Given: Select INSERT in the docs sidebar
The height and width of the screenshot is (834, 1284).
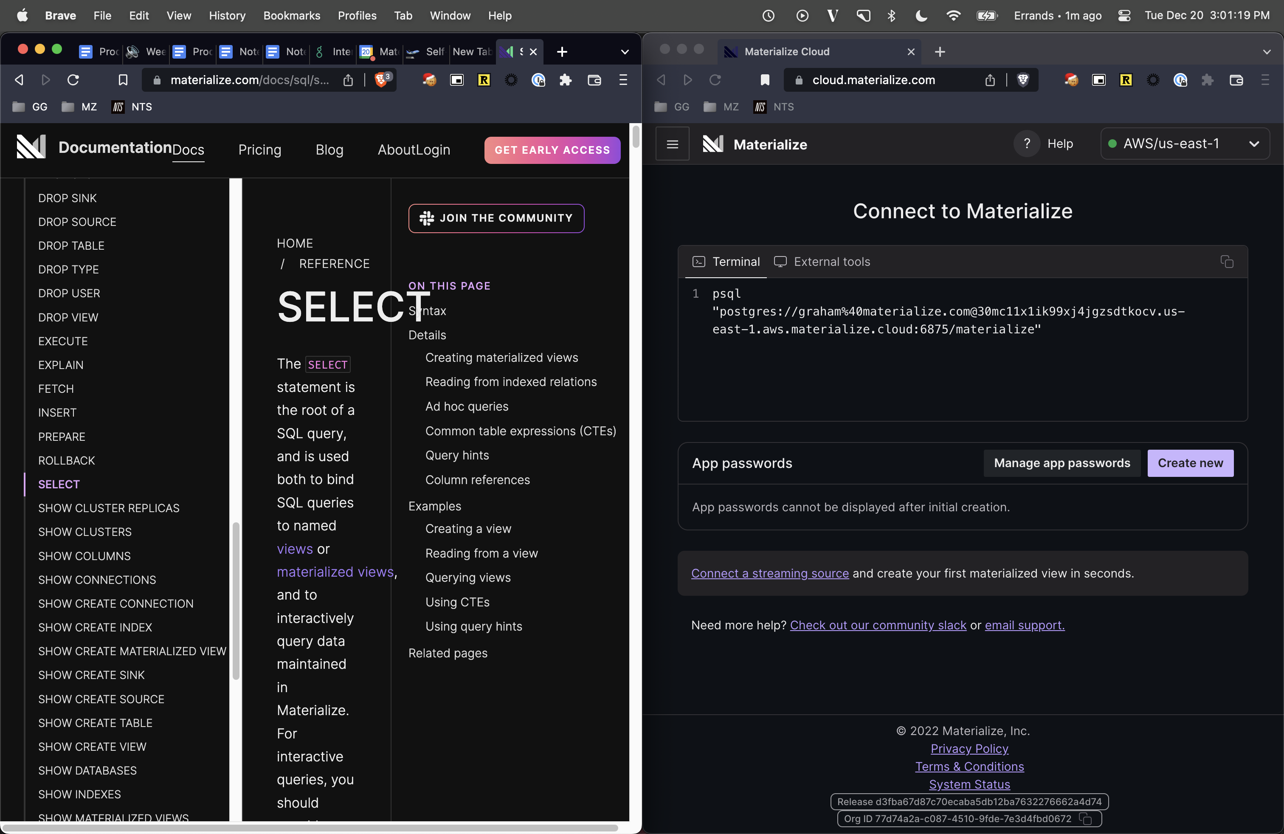Looking at the screenshot, I should click(57, 413).
